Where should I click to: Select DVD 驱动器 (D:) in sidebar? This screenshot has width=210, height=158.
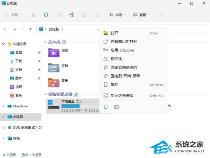[27, 128]
